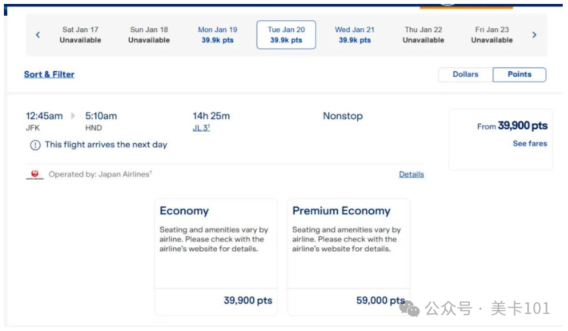
Task: Click the previous dates left arrow
Action: click(x=38, y=35)
